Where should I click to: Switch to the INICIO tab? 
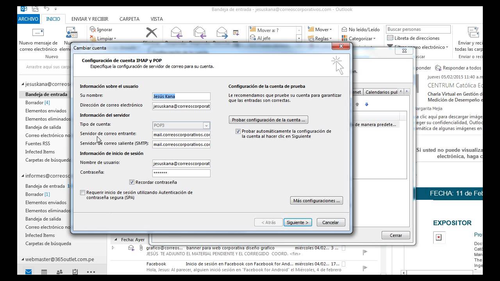click(53, 19)
